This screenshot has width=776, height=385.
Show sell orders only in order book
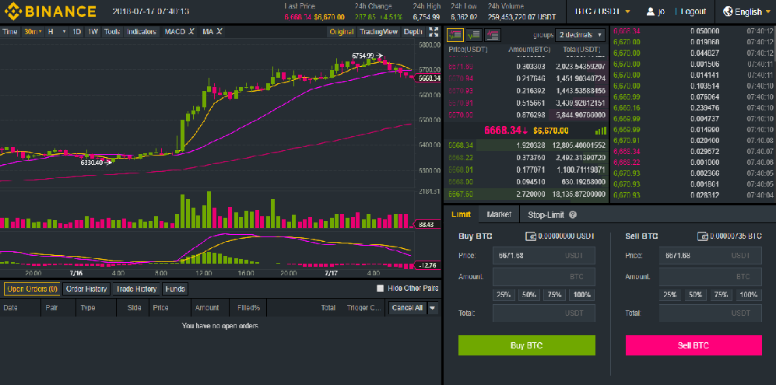[493, 35]
